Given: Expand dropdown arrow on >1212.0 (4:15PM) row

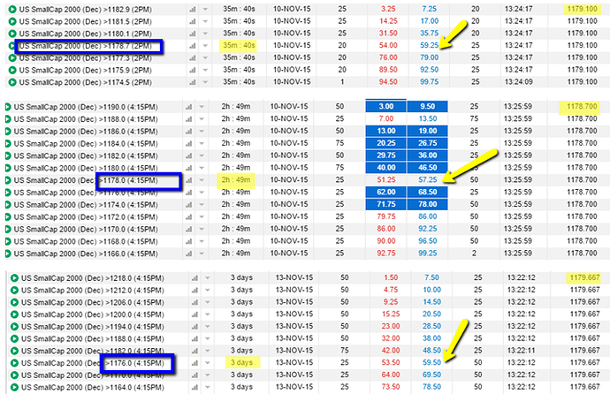Looking at the screenshot, I should pyautogui.click(x=208, y=291).
